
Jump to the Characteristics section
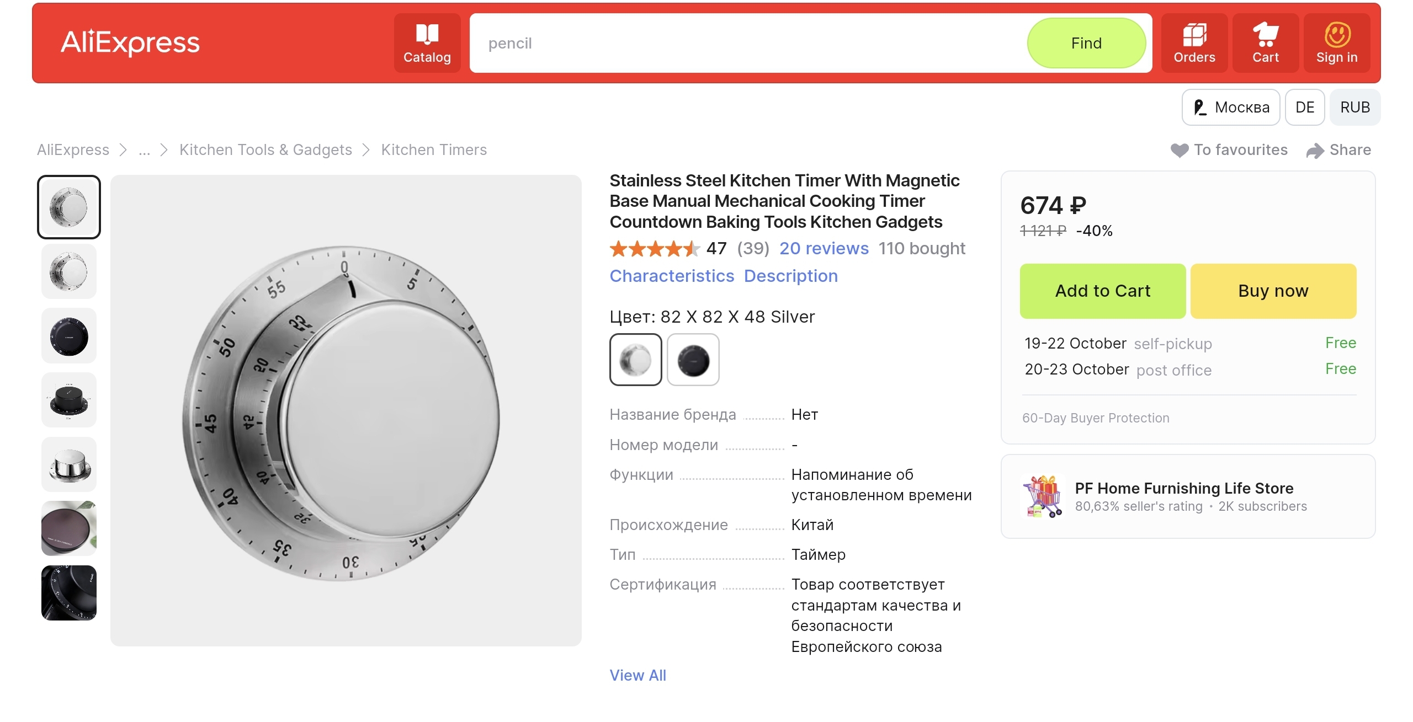coord(672,276)
